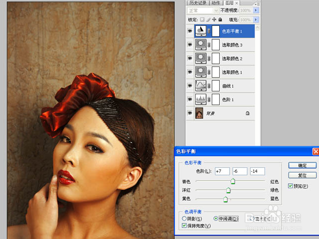Open the 不透明度 opacity slider arrow
The image size is (319, 239).
point(256,10)
